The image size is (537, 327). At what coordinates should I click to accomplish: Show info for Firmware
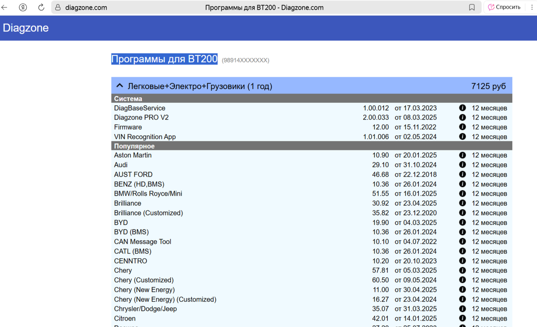[462, 127]
